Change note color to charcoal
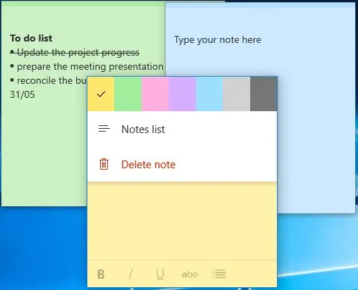Viewport: 358px width, 290px height. tap(264, 94)
